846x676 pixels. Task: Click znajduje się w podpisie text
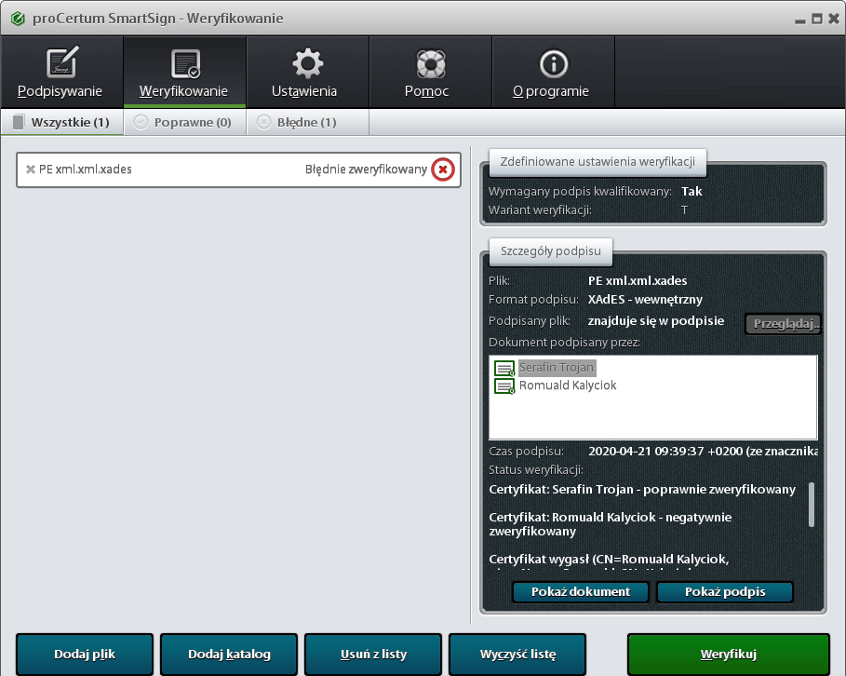655,321
